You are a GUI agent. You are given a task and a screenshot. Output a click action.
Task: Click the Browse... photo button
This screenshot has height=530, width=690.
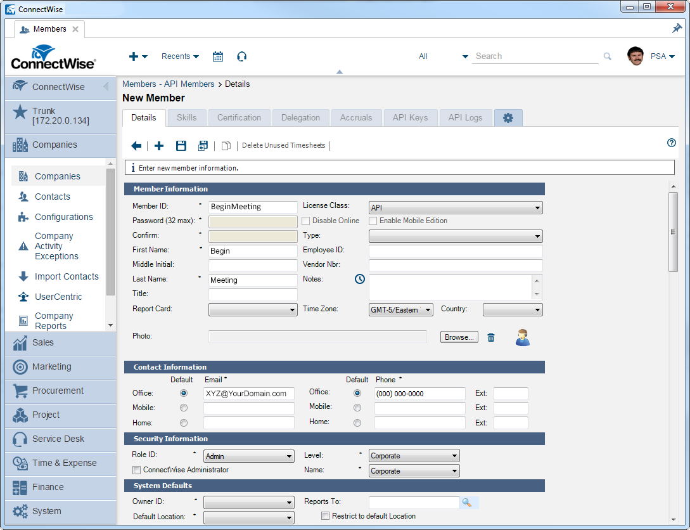tap(459, 337)
